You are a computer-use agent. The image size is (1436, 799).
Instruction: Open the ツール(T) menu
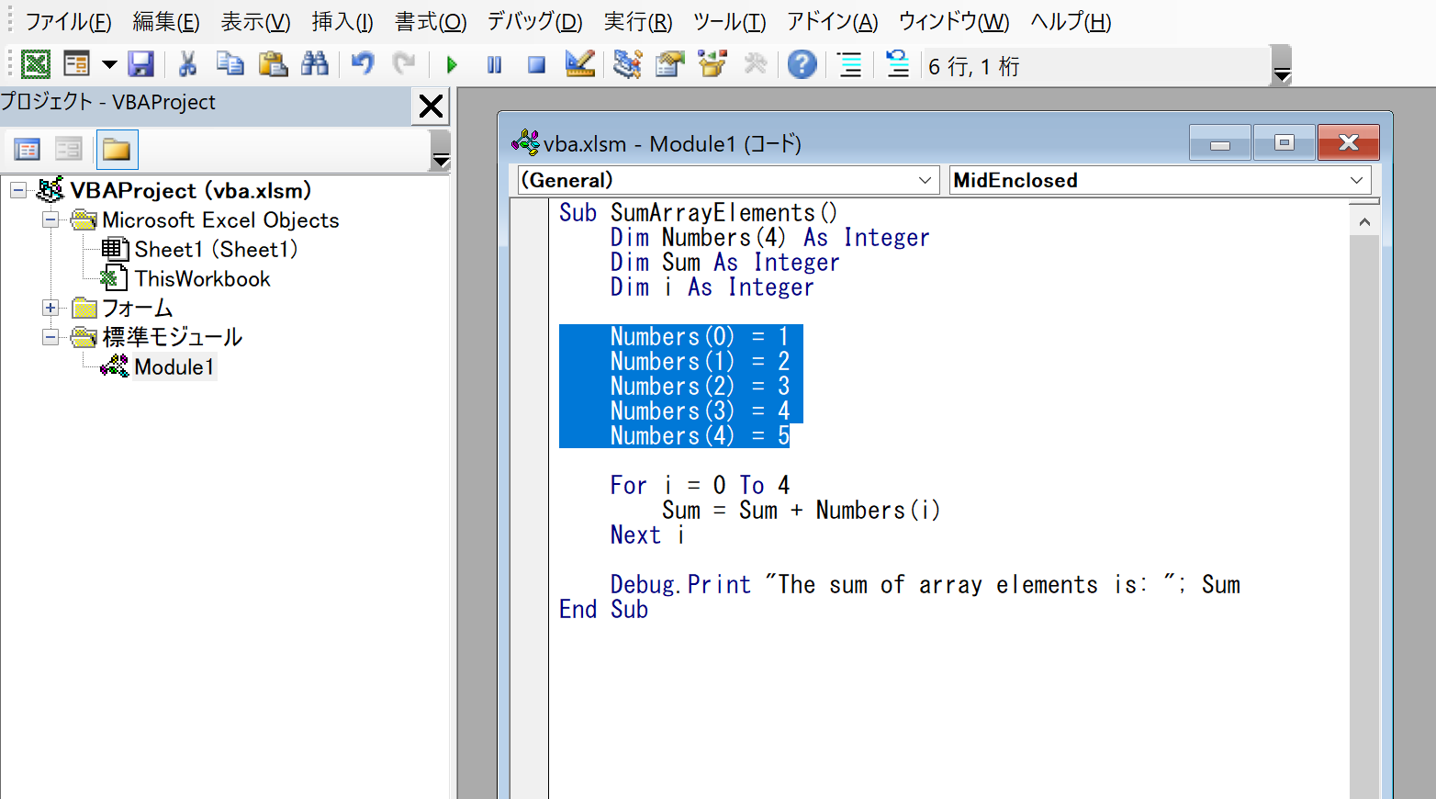point(730,21)
